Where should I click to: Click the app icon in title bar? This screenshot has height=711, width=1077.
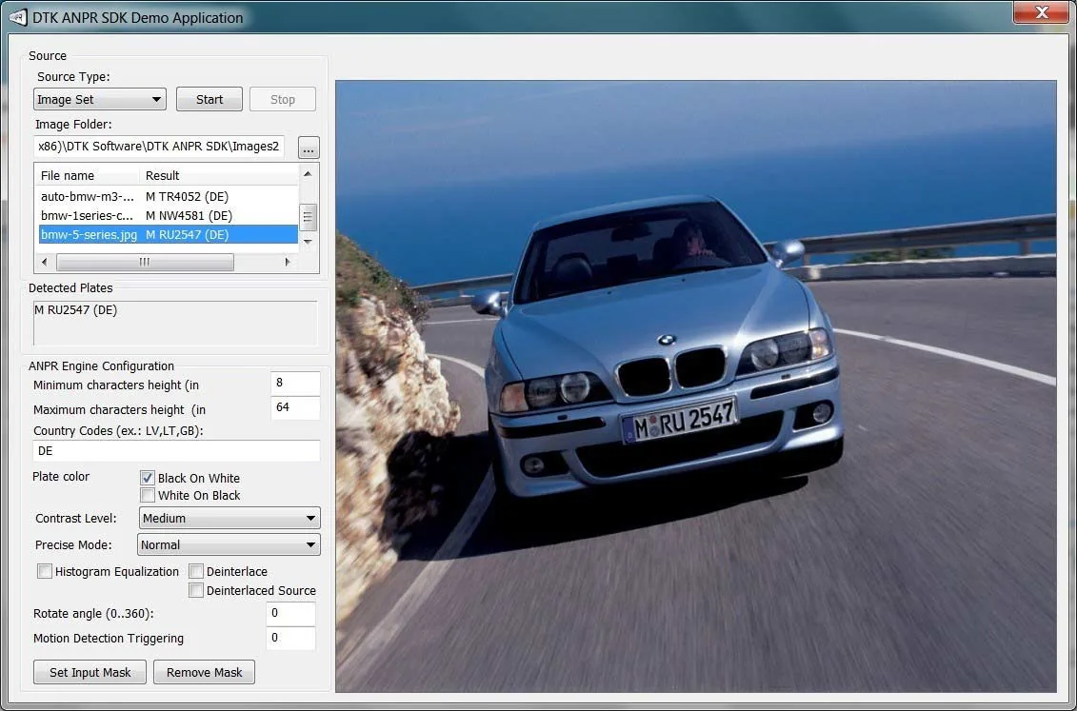point(18,17)
